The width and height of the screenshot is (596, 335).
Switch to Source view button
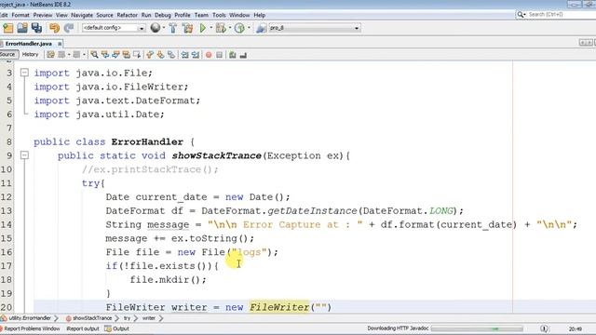[x=7, y=55]
